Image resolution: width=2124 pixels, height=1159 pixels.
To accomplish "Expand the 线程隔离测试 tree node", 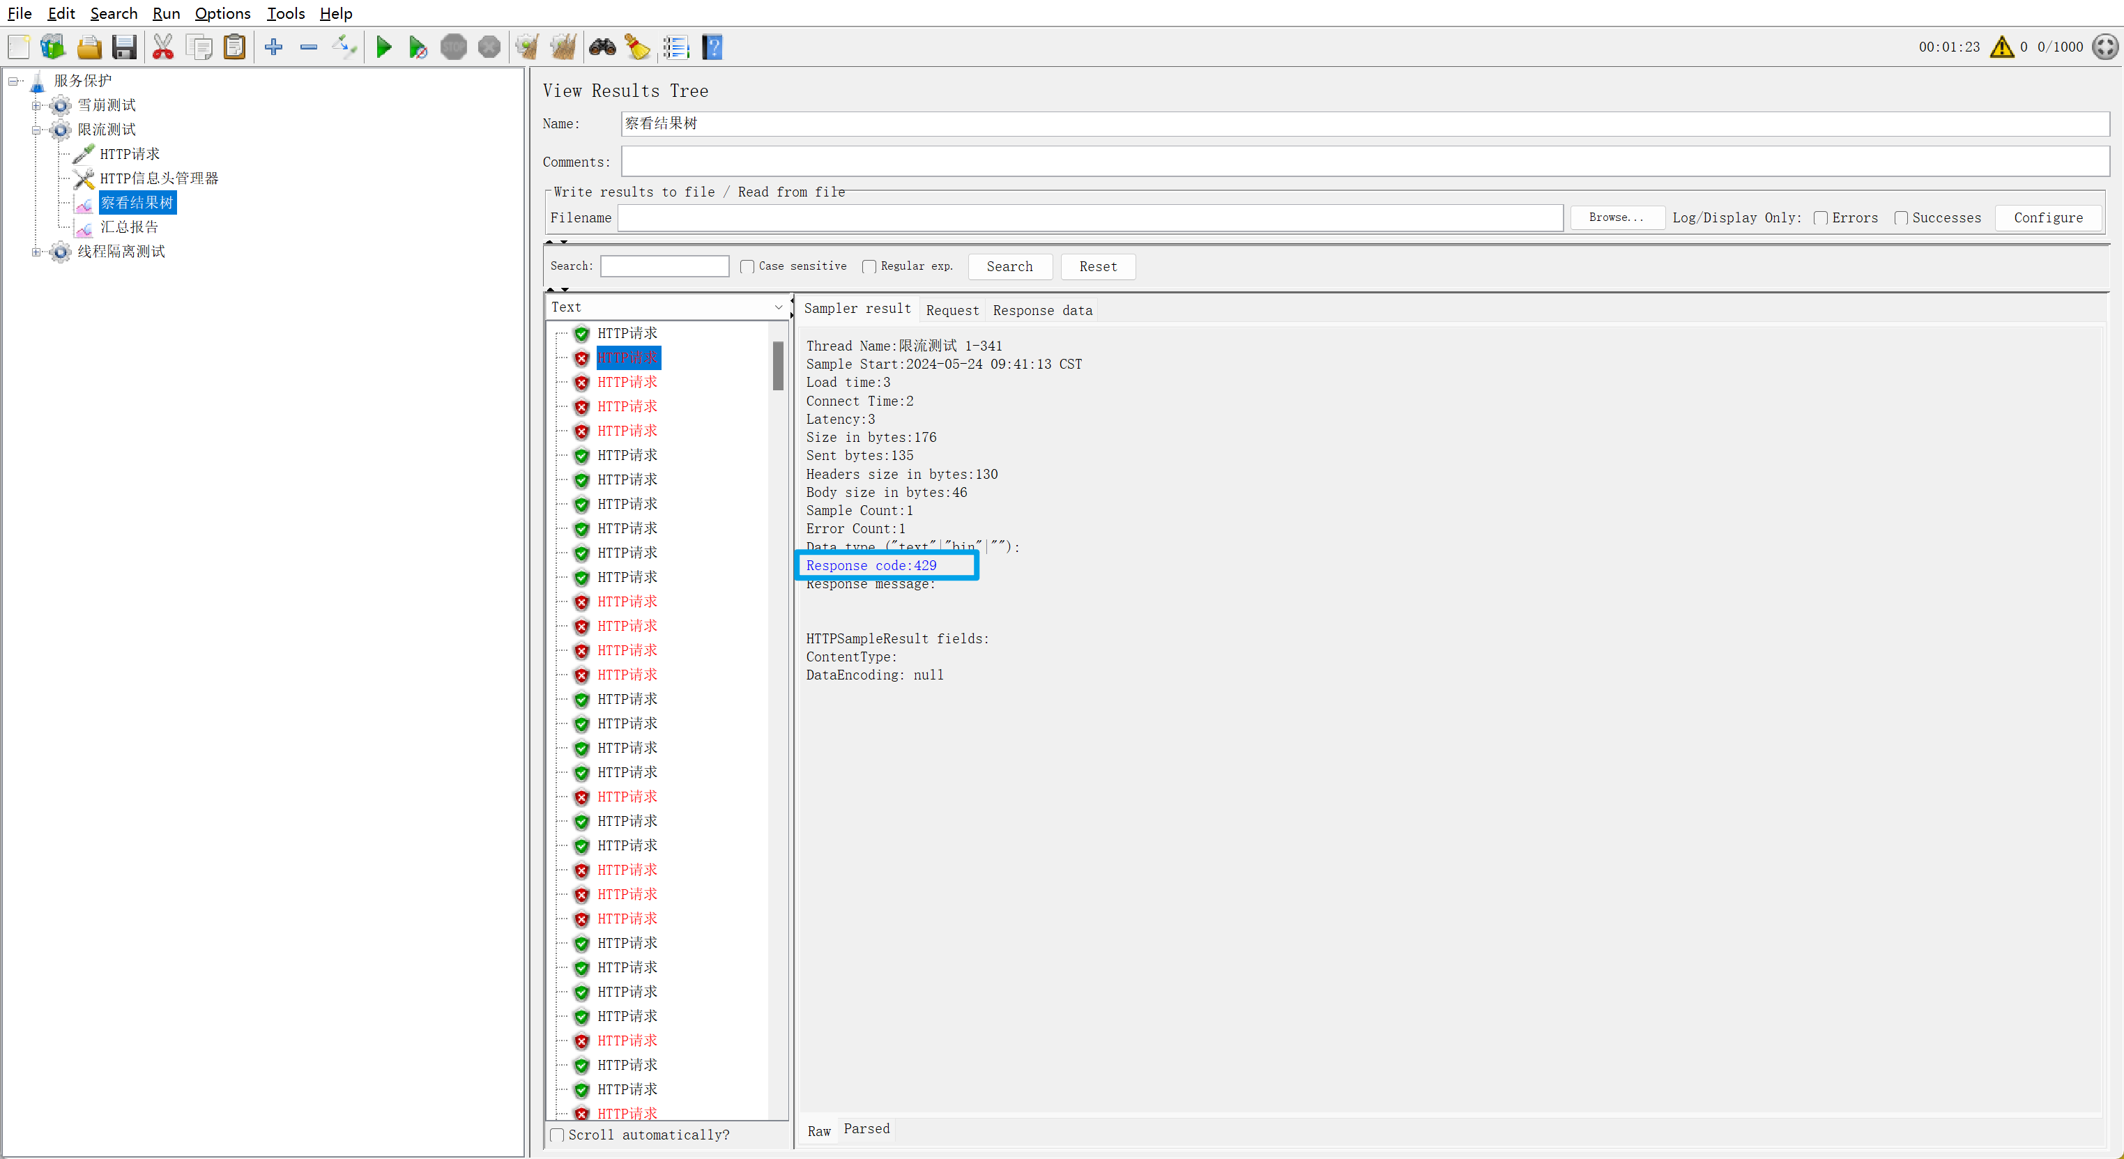I will pos(36,252).
